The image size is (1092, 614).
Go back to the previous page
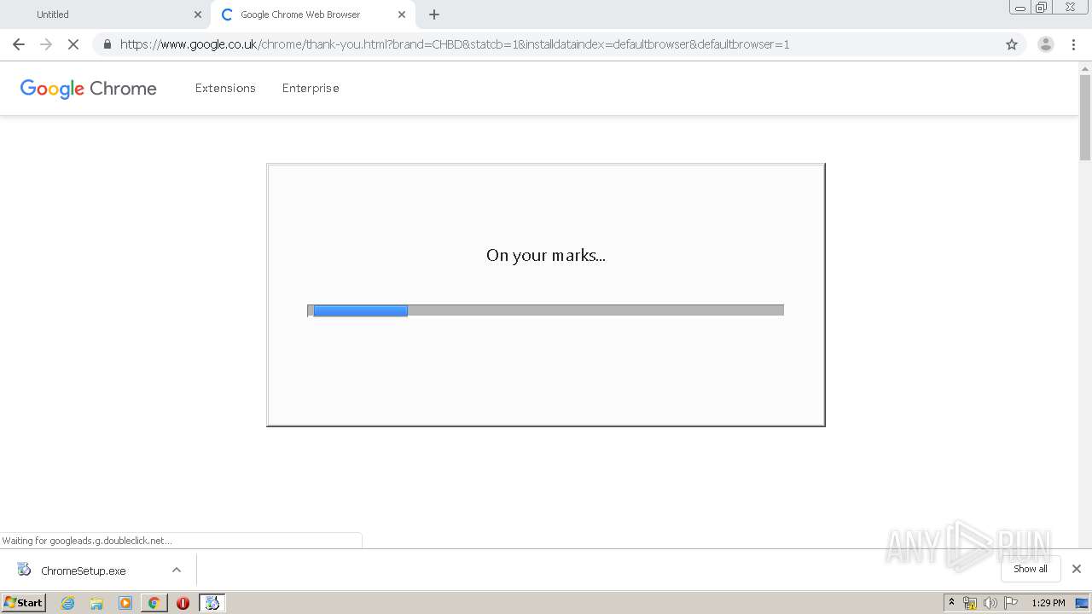pos(19,44)
